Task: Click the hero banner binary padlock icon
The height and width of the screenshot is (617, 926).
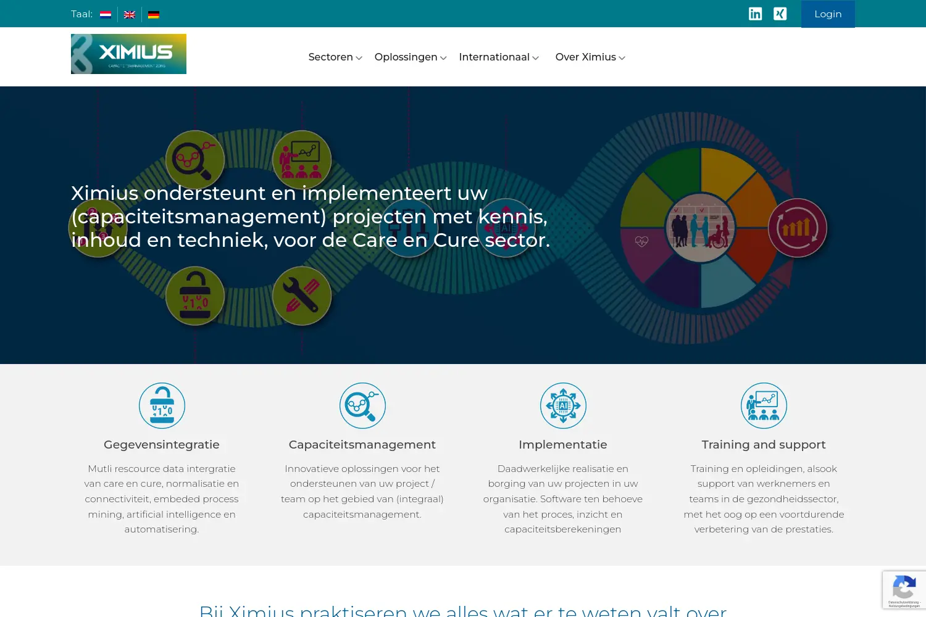Action: [x=194, y=296]
